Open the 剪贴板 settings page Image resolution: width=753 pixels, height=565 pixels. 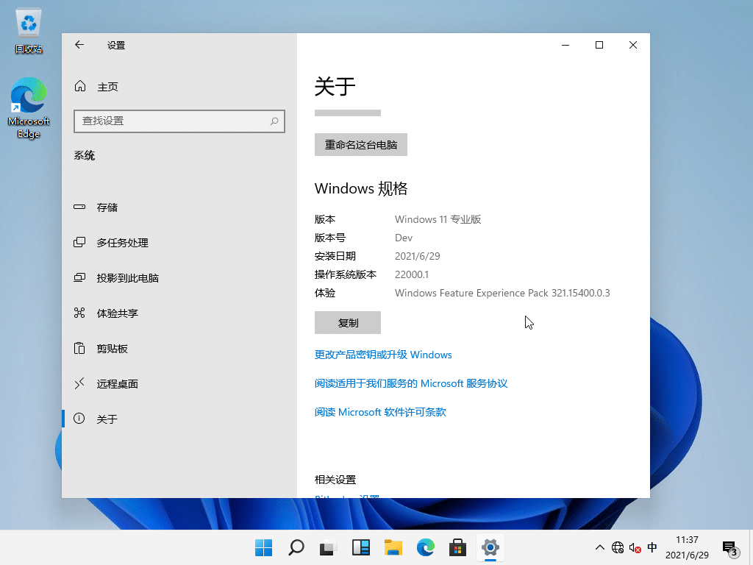(x=179, y=348)
